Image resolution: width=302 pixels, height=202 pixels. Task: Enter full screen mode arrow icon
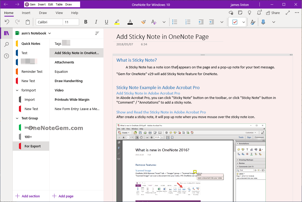[287, 13]
